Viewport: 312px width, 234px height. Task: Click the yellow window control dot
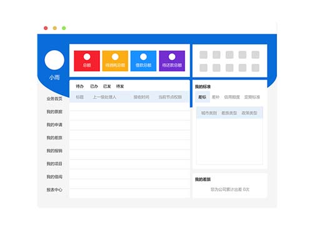point(55,28)
